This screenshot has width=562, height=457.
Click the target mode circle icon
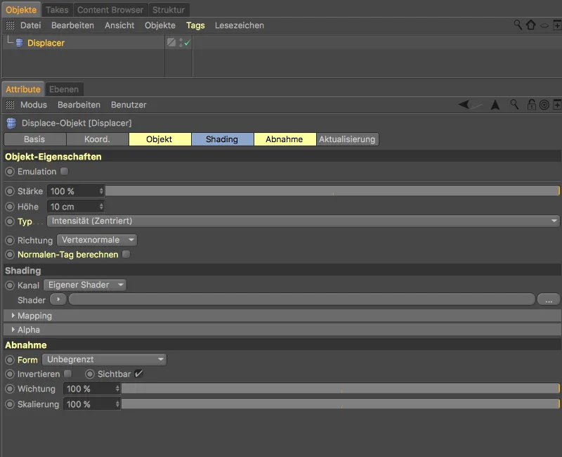pyautogui.click(x=544, y=105)
